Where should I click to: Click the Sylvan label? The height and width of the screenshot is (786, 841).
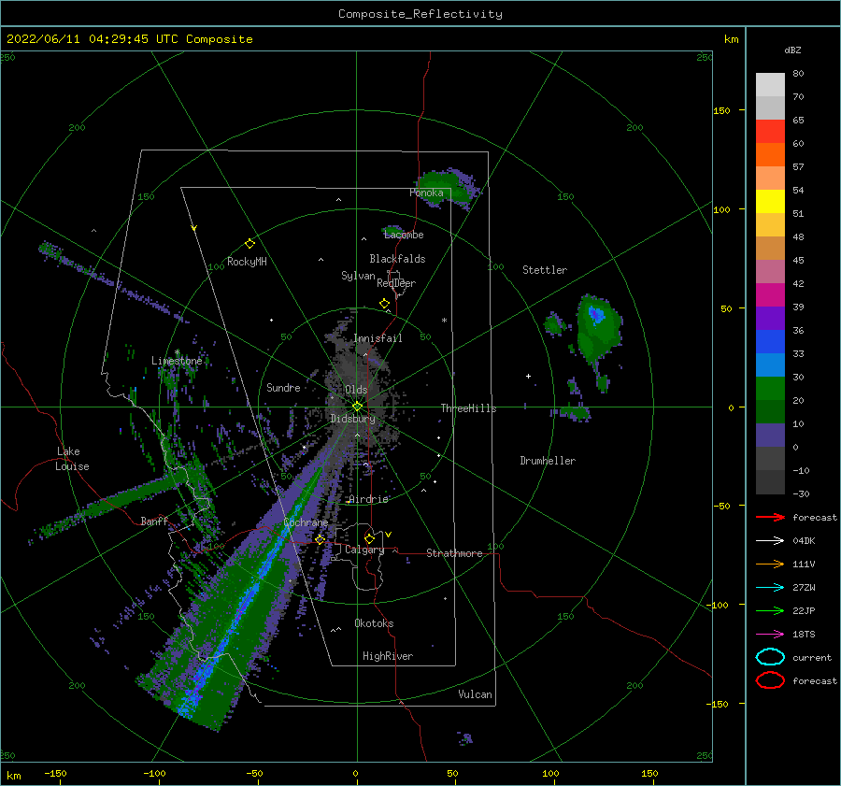[x=358, y=276]
